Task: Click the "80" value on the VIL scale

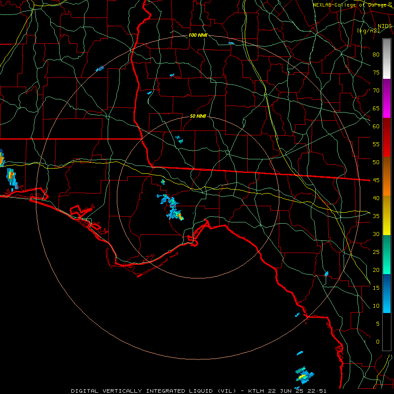Action: 376,55
